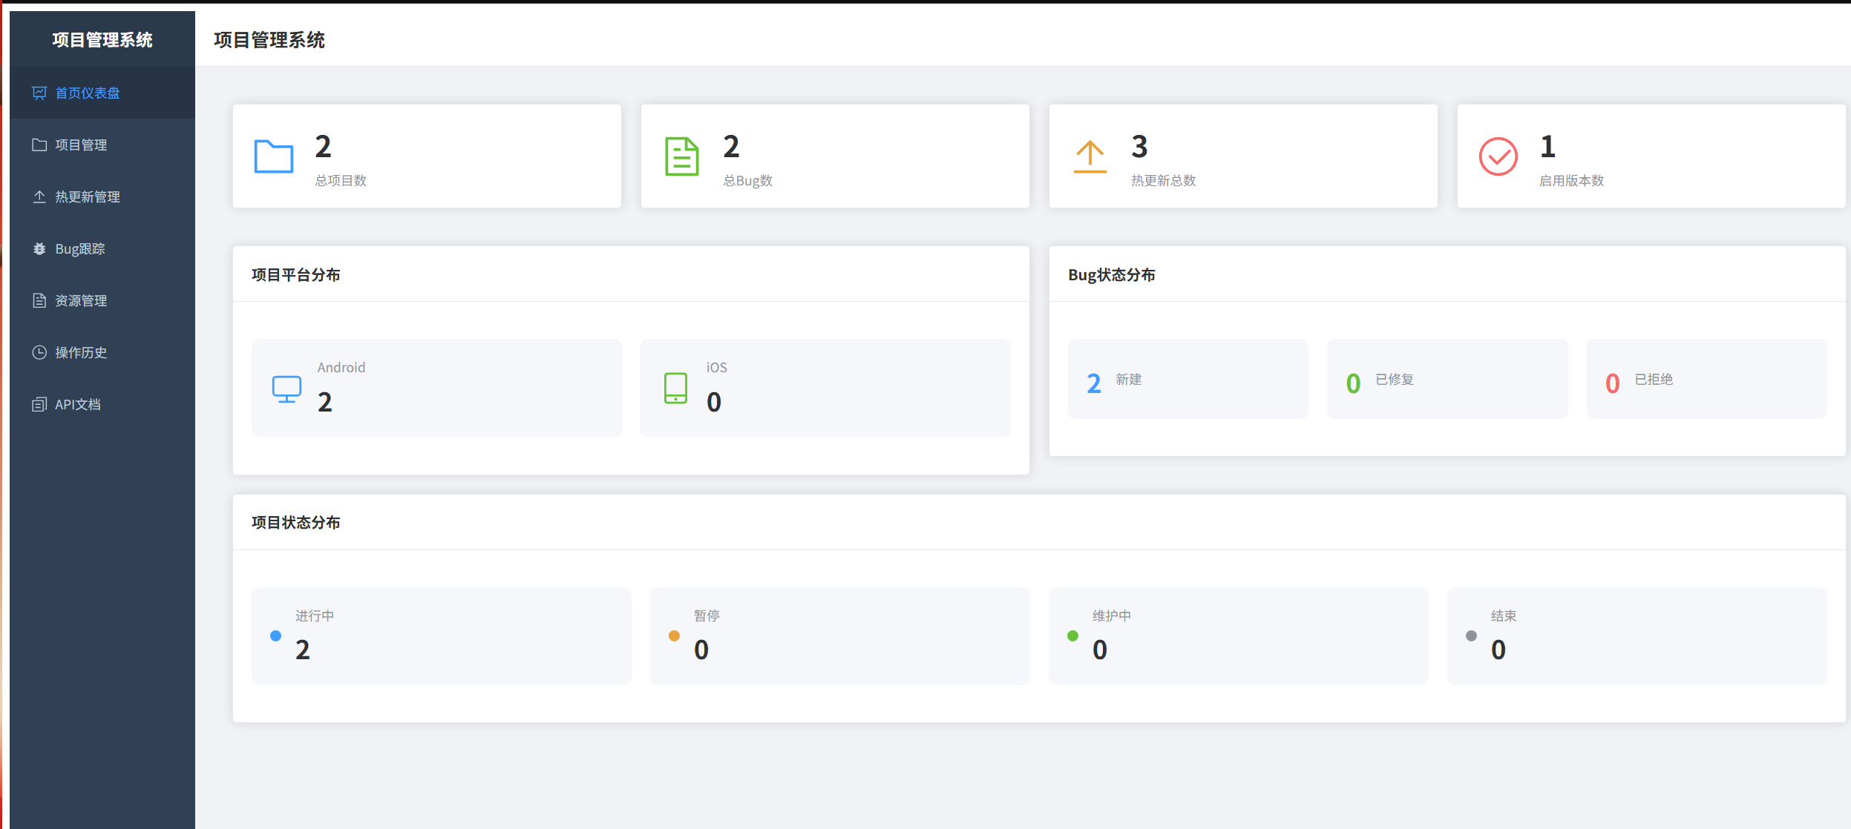Click the blue folder icon in 总项目数 card

273,156
